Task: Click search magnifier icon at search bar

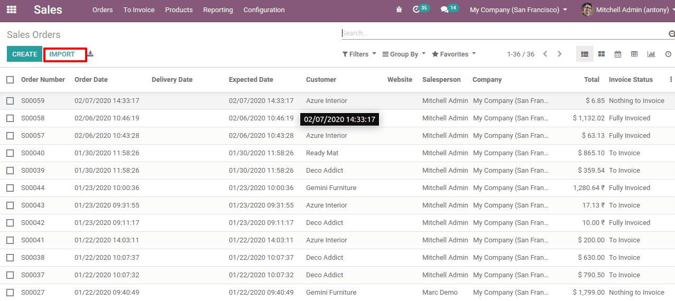Action: 672,33
